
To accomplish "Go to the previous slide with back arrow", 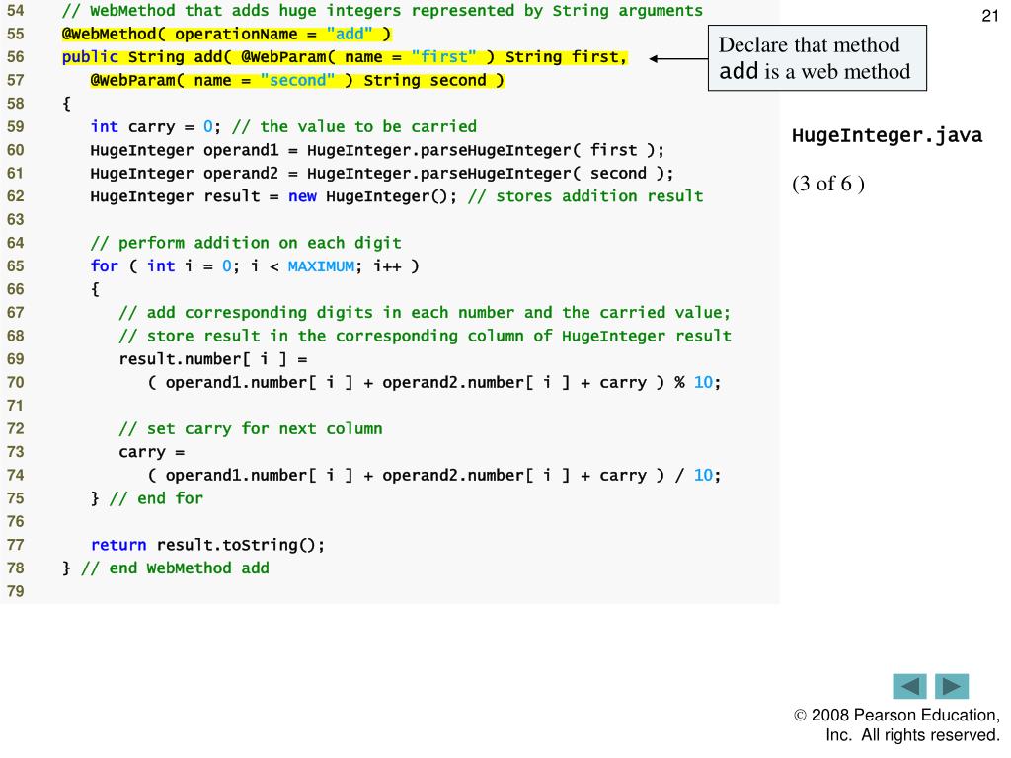I will (909, 686).
